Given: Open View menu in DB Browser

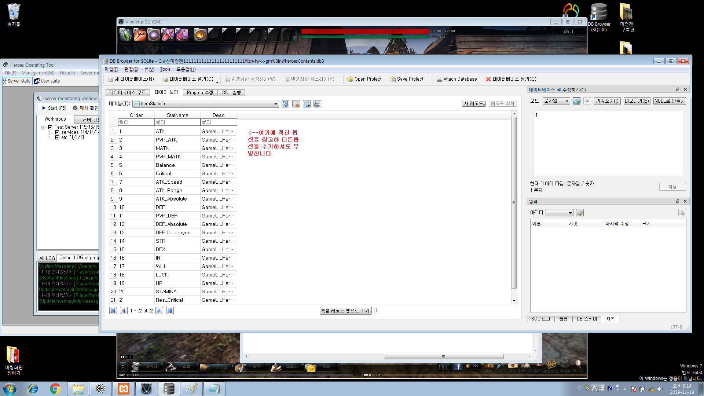Looking at the screenshot, I should (149, 69).
